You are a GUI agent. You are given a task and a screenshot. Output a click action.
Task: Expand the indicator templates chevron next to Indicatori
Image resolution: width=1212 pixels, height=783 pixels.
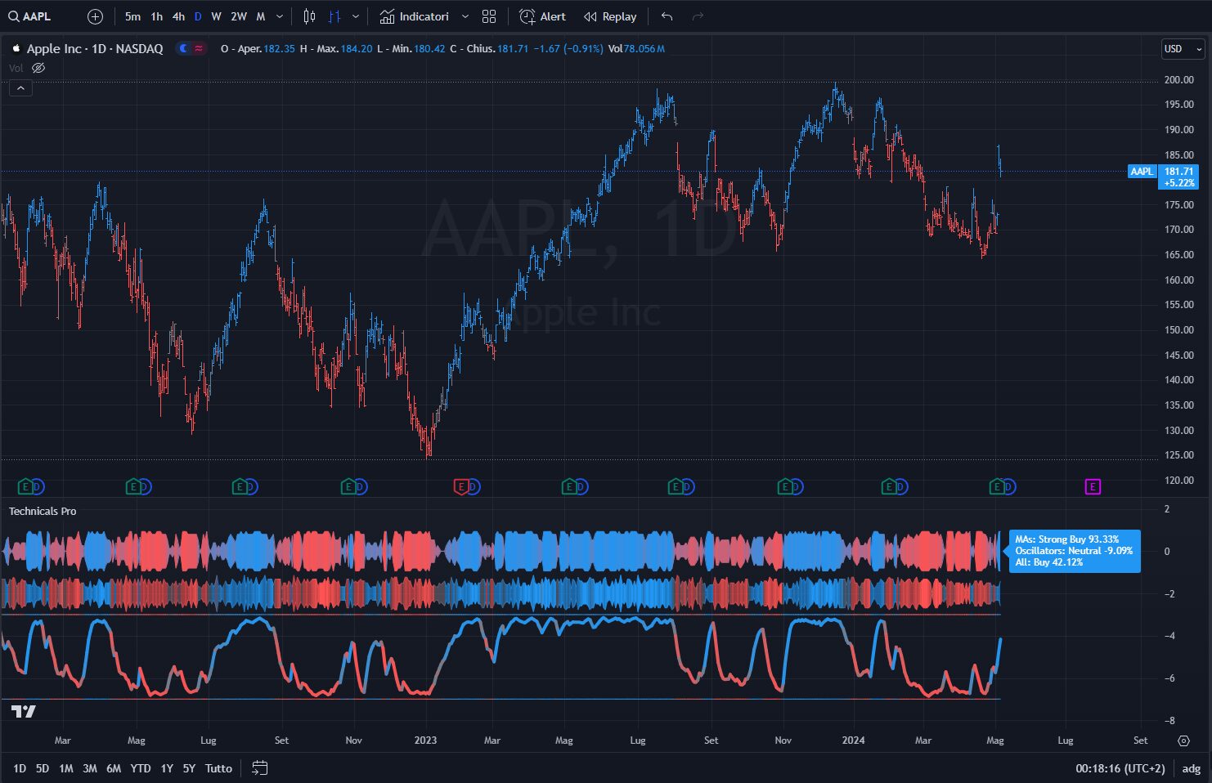[465, 16]
